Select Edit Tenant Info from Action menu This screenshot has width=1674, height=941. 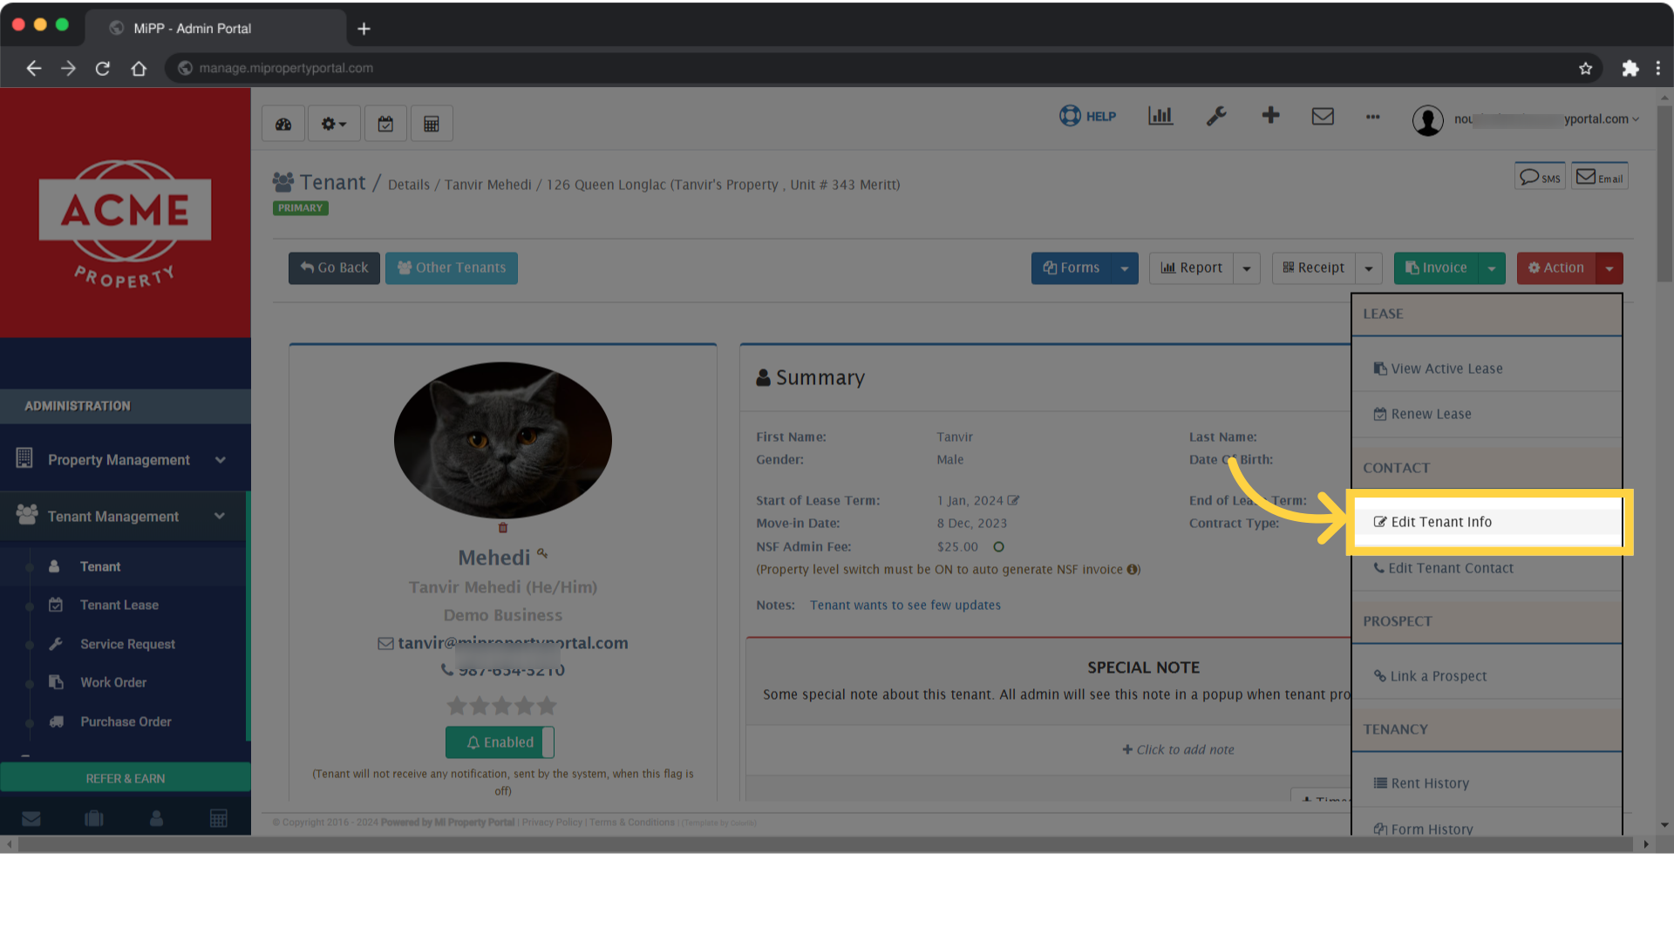1440,521
